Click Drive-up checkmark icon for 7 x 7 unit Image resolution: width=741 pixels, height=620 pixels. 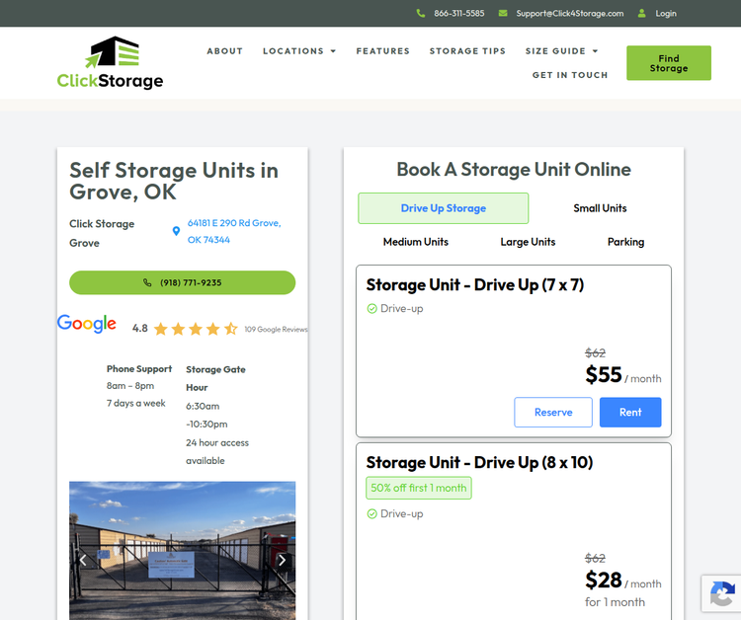point(371,308)
